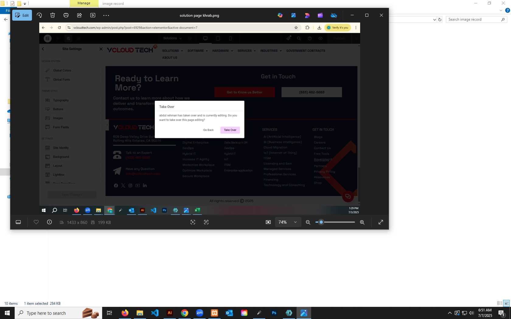
Task: Click the visual search icon in bottom bar
Action: click(x=193, y=222)
